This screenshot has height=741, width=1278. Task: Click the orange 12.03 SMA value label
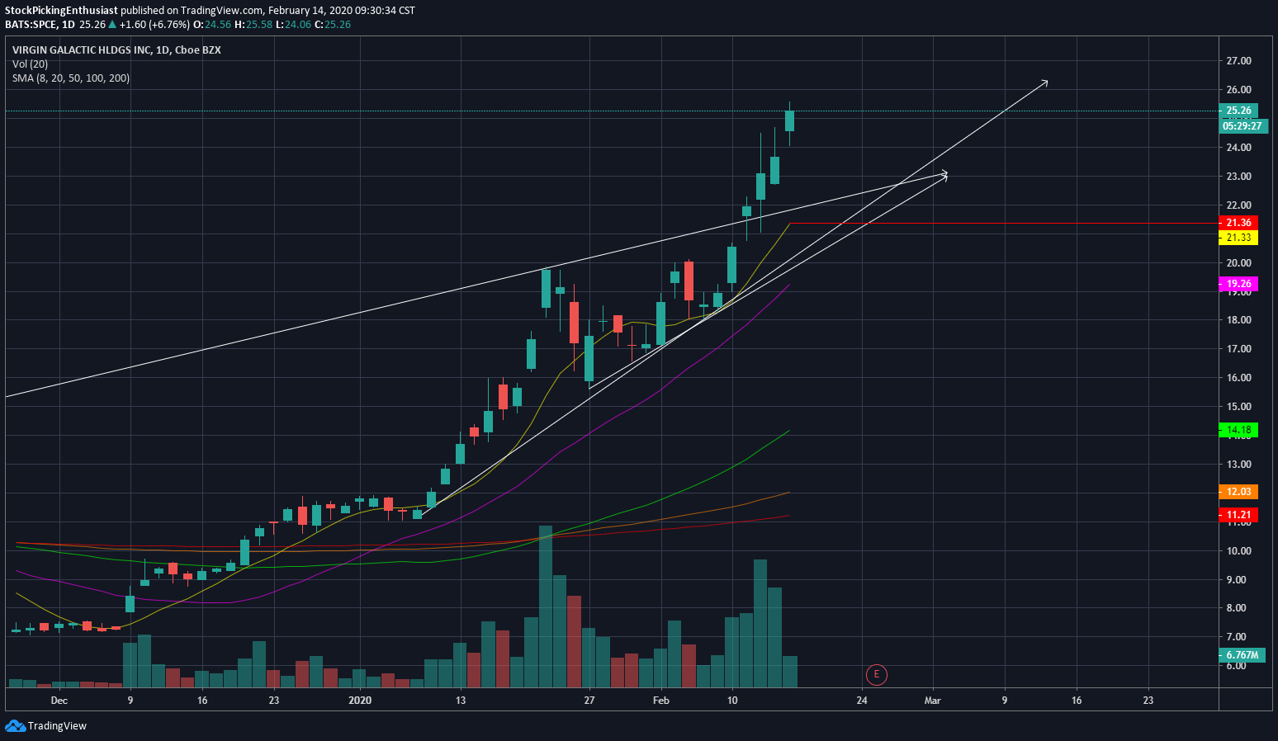[x=1238, y=492]
